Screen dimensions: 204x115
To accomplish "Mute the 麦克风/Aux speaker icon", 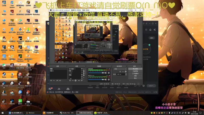I will point(106,79).
